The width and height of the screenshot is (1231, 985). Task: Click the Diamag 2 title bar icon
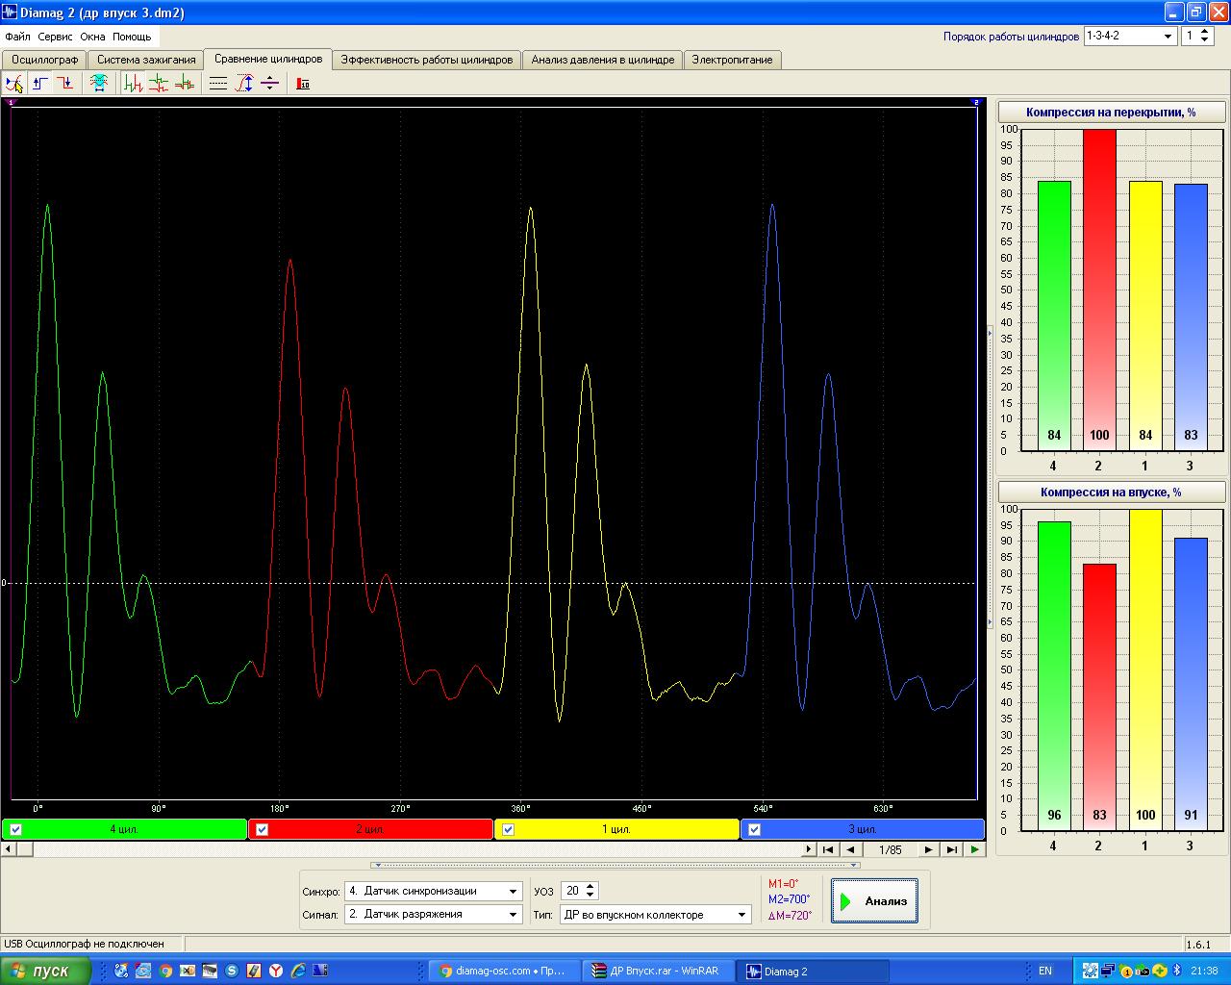11,13
